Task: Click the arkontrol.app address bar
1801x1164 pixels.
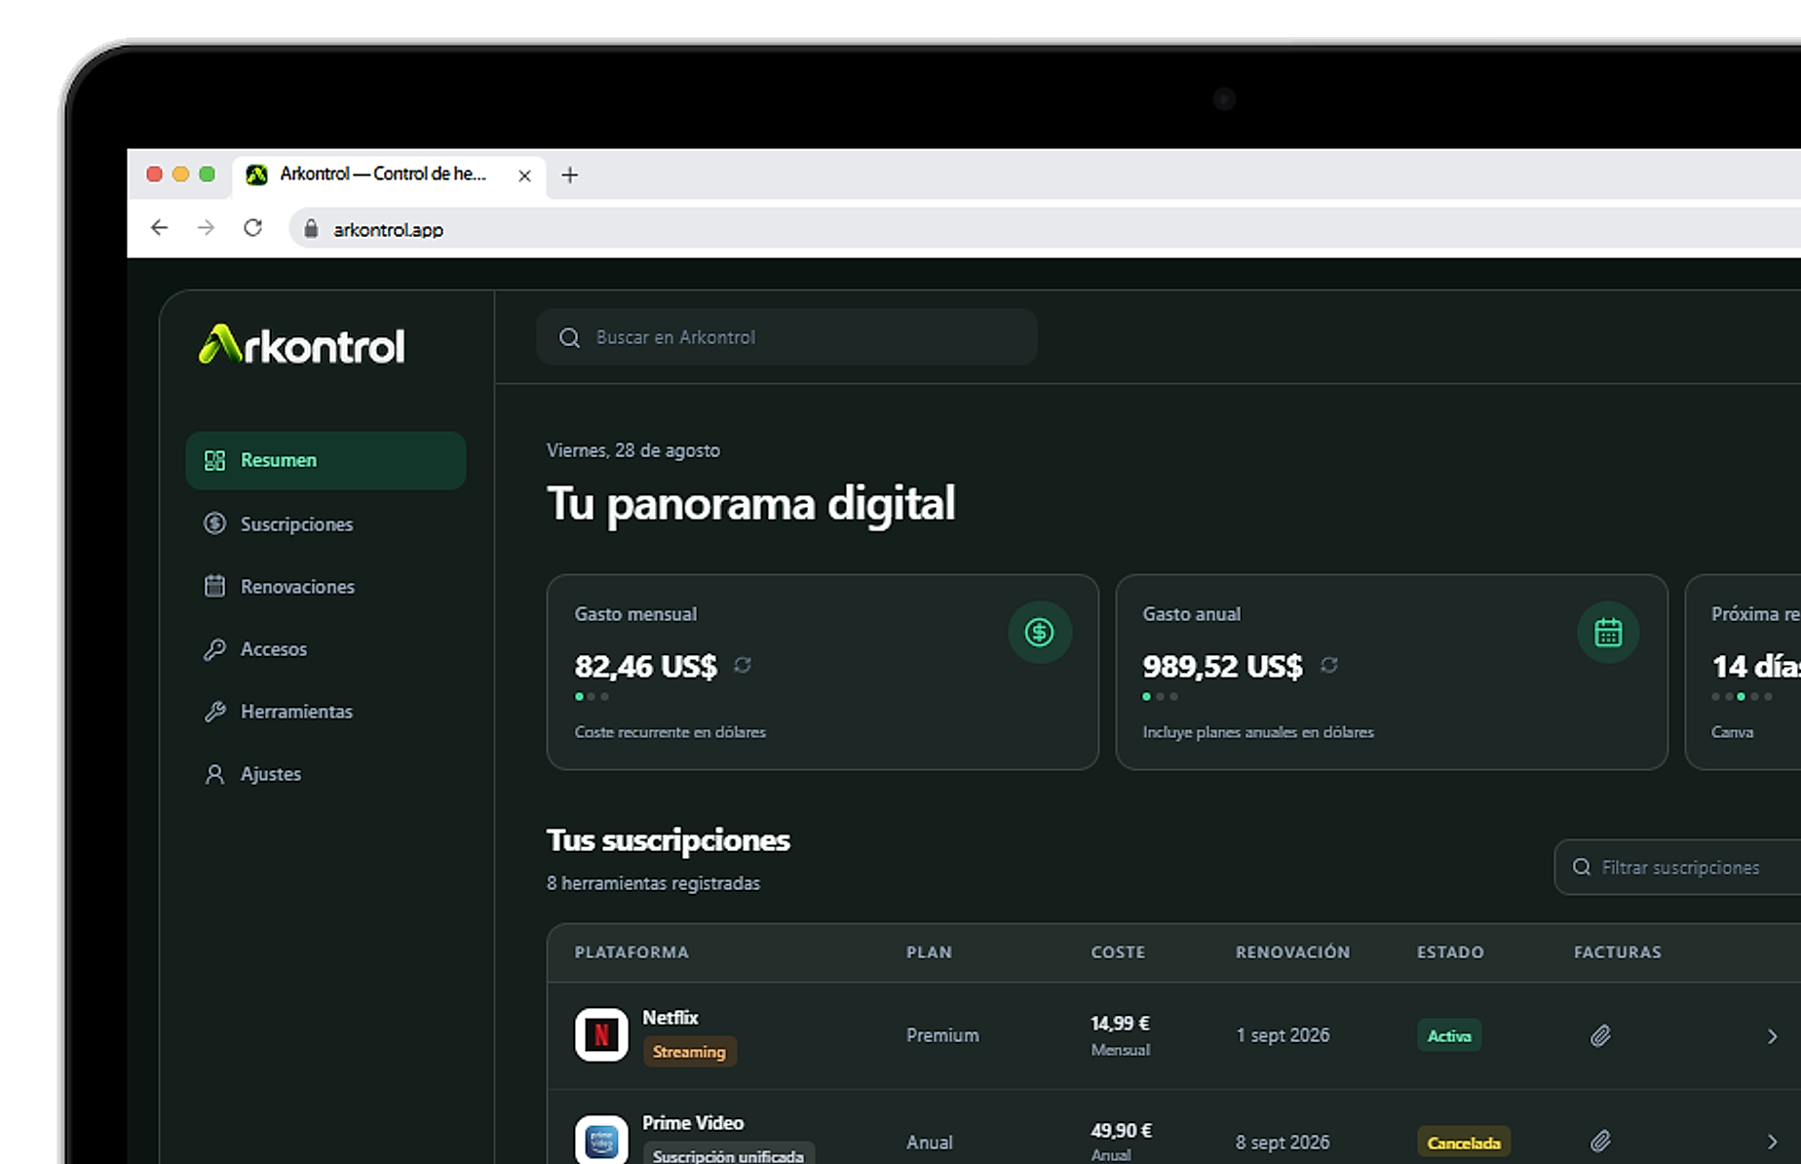Action: click(x=1045, y=229)
